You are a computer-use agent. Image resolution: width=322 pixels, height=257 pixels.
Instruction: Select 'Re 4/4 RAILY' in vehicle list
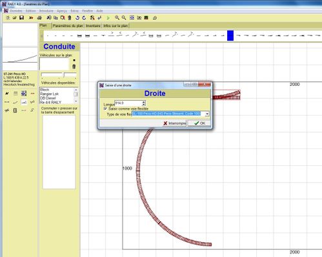(50, 102)
